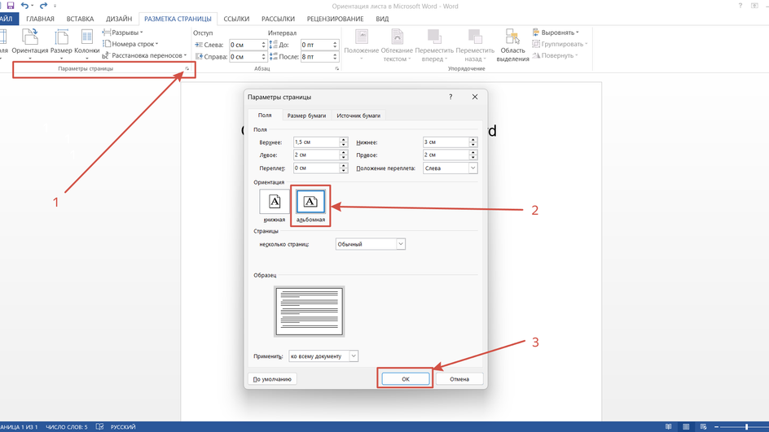Open the Выровнять align menu
This screenshot has height=432, width=769.
[556, 33]
